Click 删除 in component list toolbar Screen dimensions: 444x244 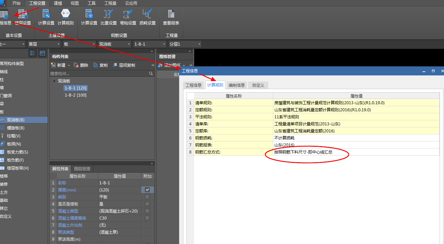click(81, 65)
